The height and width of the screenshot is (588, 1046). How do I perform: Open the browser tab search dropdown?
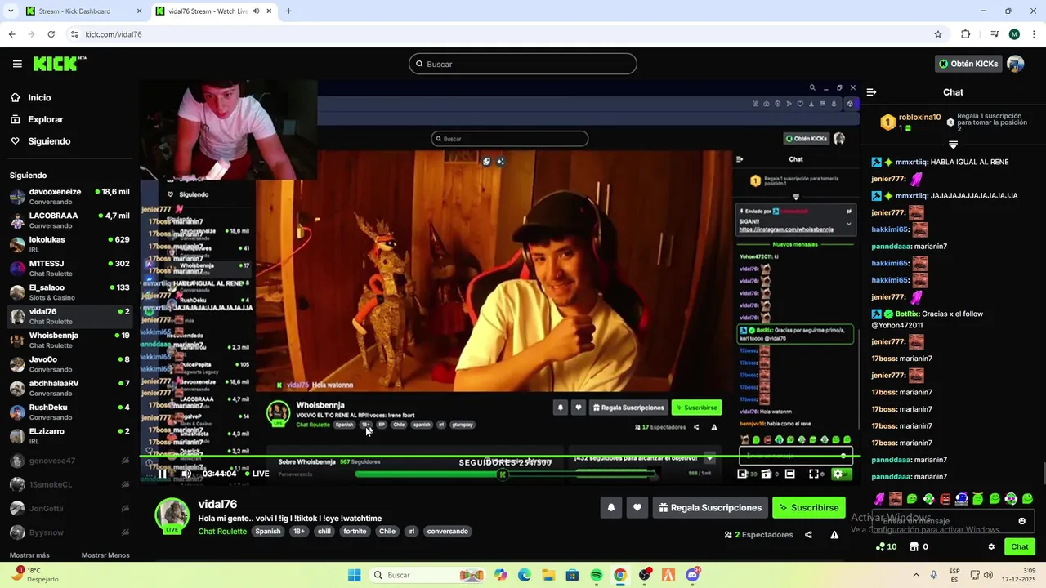tap(11, 11)
